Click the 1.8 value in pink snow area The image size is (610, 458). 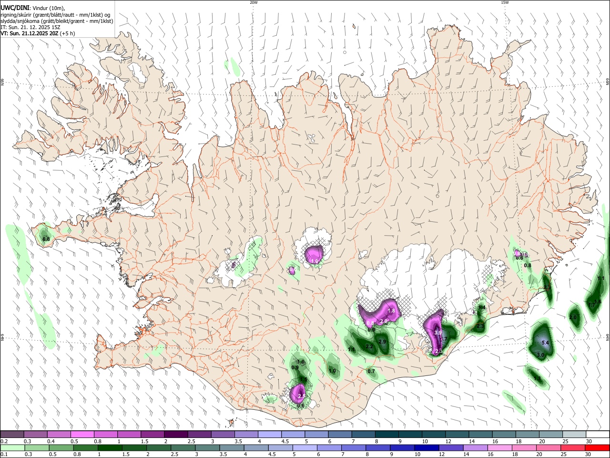click(392, 311)
